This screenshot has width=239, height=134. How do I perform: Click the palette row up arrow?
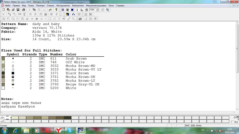point(1,118)
